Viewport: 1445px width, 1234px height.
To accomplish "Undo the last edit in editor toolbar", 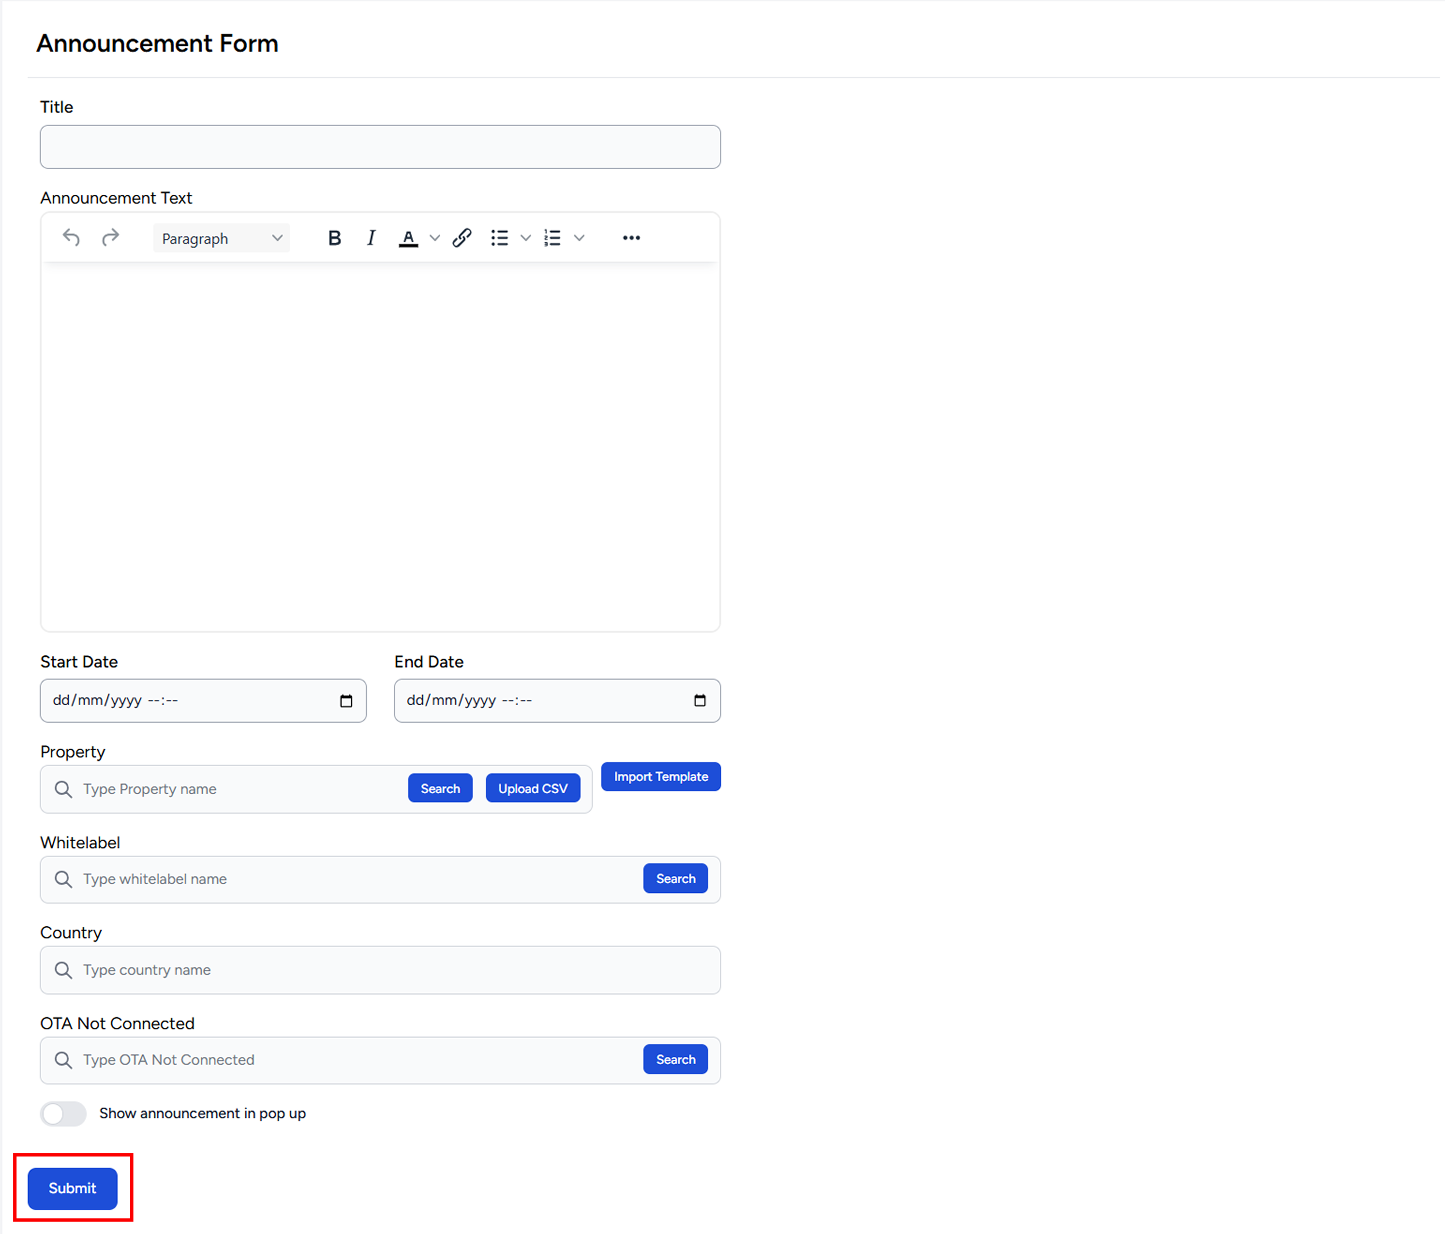I will 71,238.
